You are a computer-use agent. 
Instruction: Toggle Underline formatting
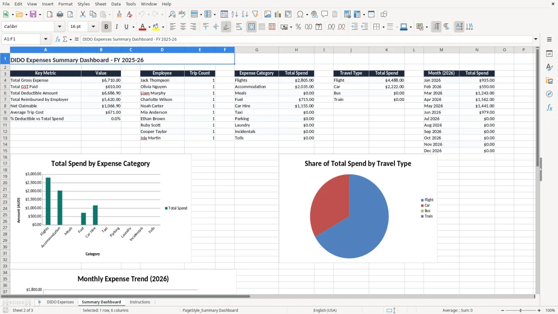point(126,27)
